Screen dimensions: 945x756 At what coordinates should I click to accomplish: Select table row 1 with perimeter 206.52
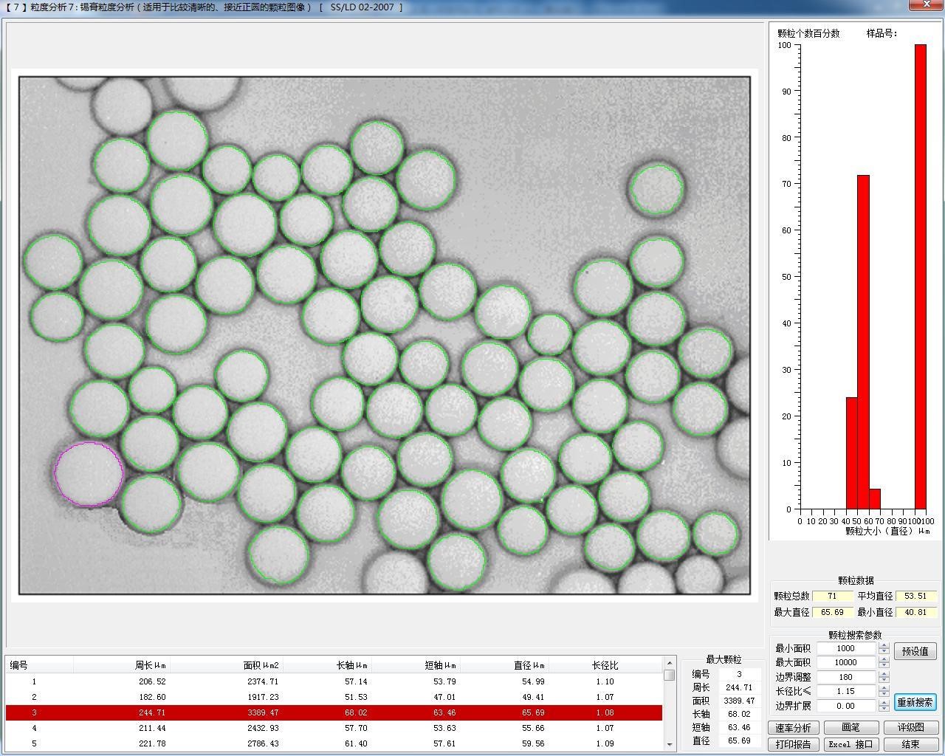(x=334, y=681)
